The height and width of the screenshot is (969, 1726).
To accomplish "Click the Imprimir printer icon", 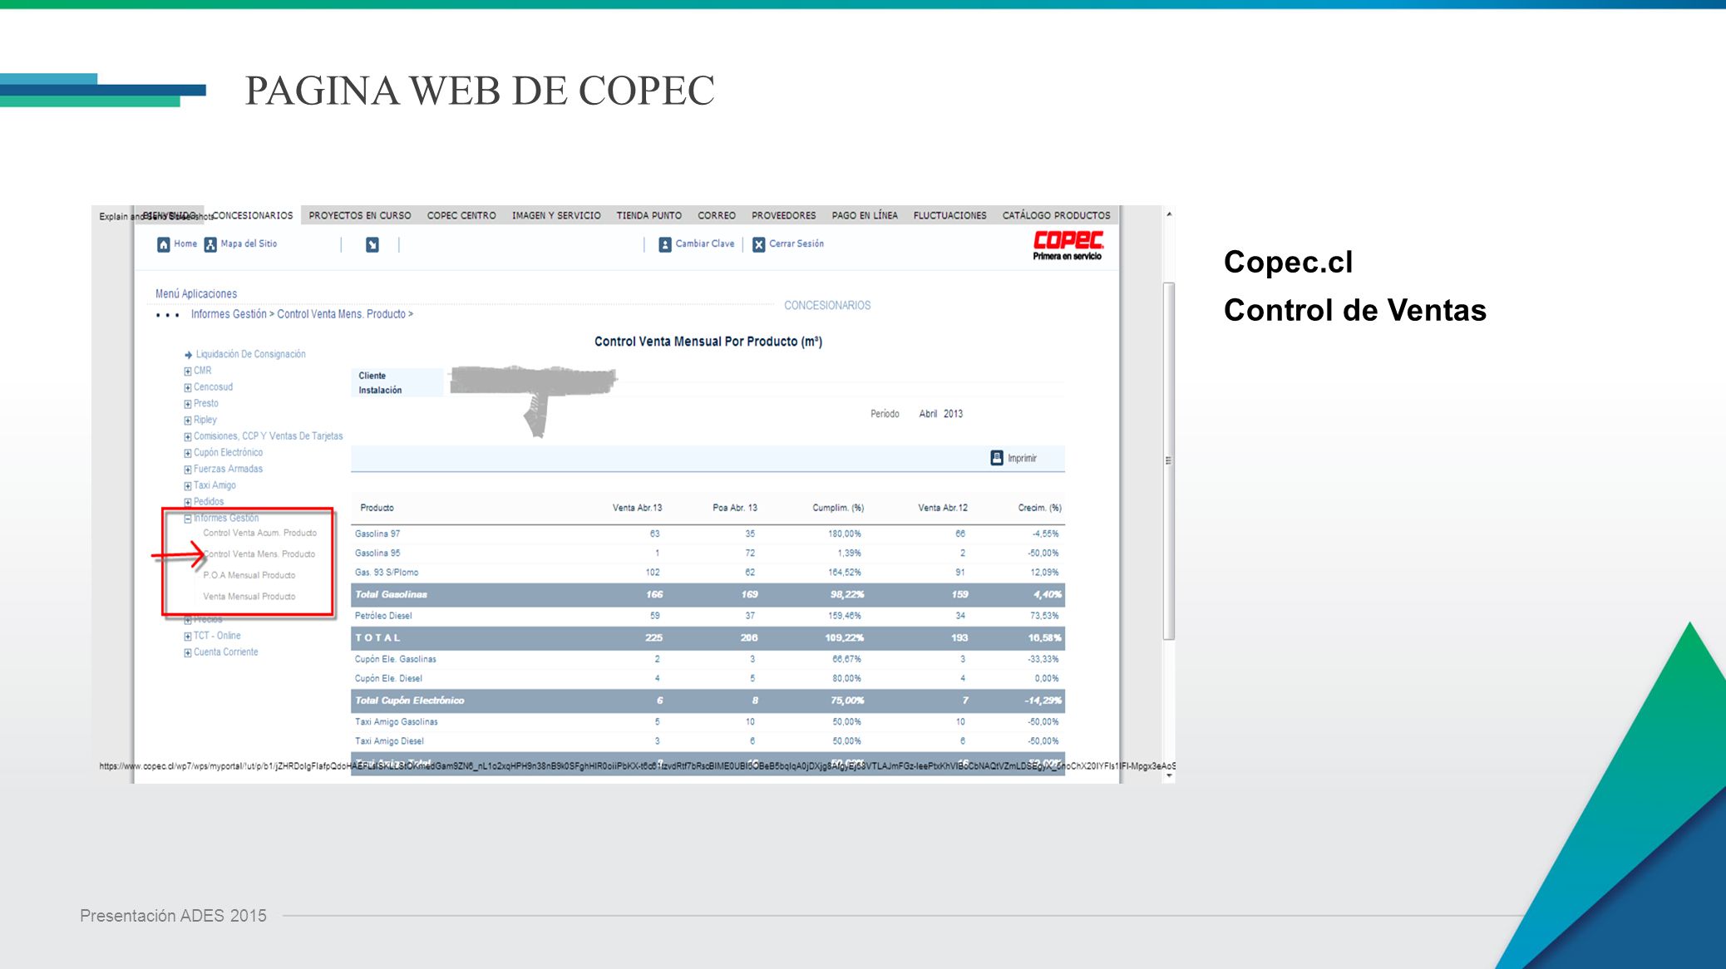I will click(x=997, y=458).
